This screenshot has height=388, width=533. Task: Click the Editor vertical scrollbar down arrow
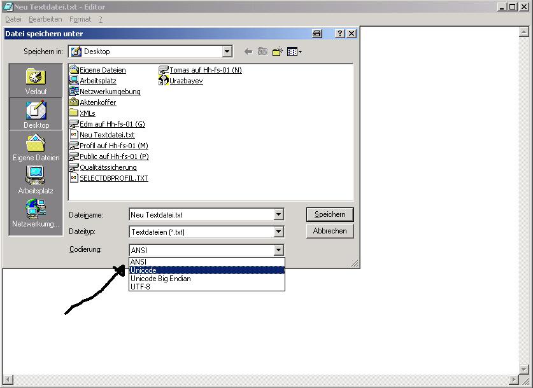[524, 369]
